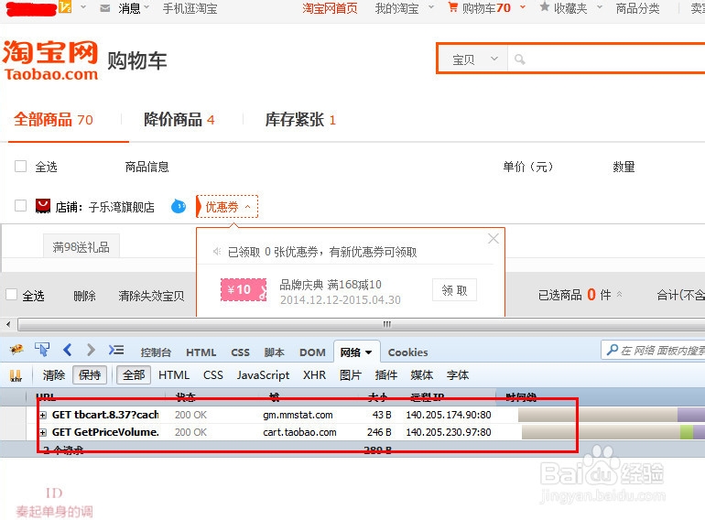705x520 pixels.
Task: Click the shopping cart icon in top bar
Action: 453,7
